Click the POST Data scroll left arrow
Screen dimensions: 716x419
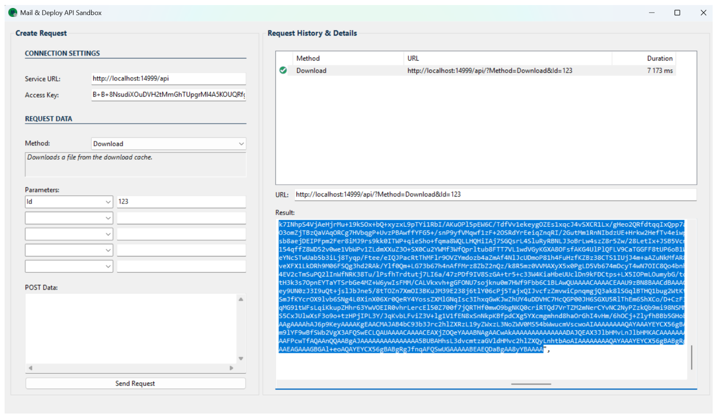point(30,368)
